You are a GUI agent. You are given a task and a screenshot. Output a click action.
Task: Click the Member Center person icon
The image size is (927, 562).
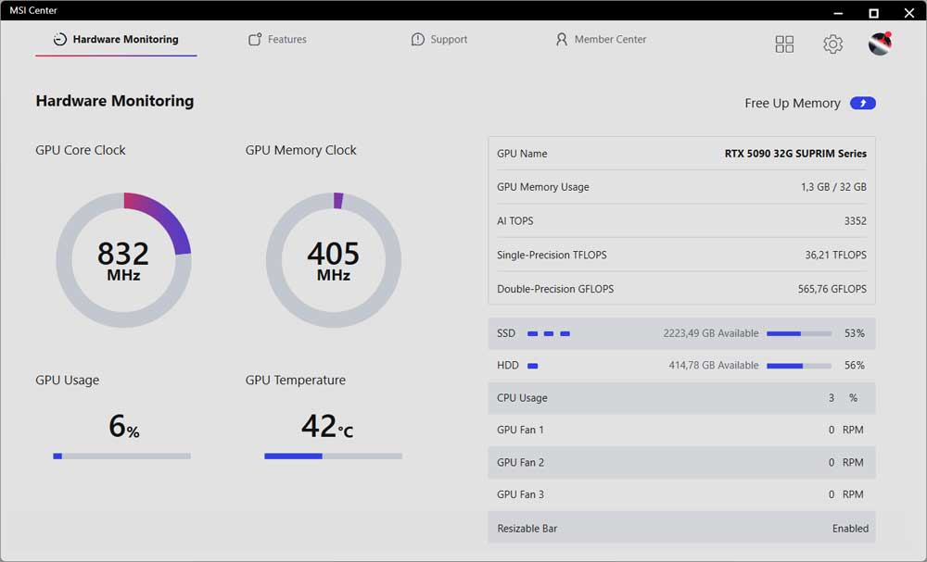pyautogui.click(x=562, y=39)
